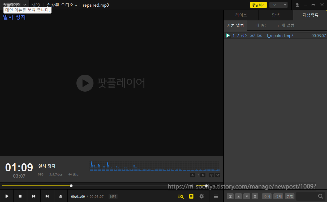Switch to the 탐색 tab
Image resolution: width=327 pixels, height=202 pixels.
click(276, 15)
